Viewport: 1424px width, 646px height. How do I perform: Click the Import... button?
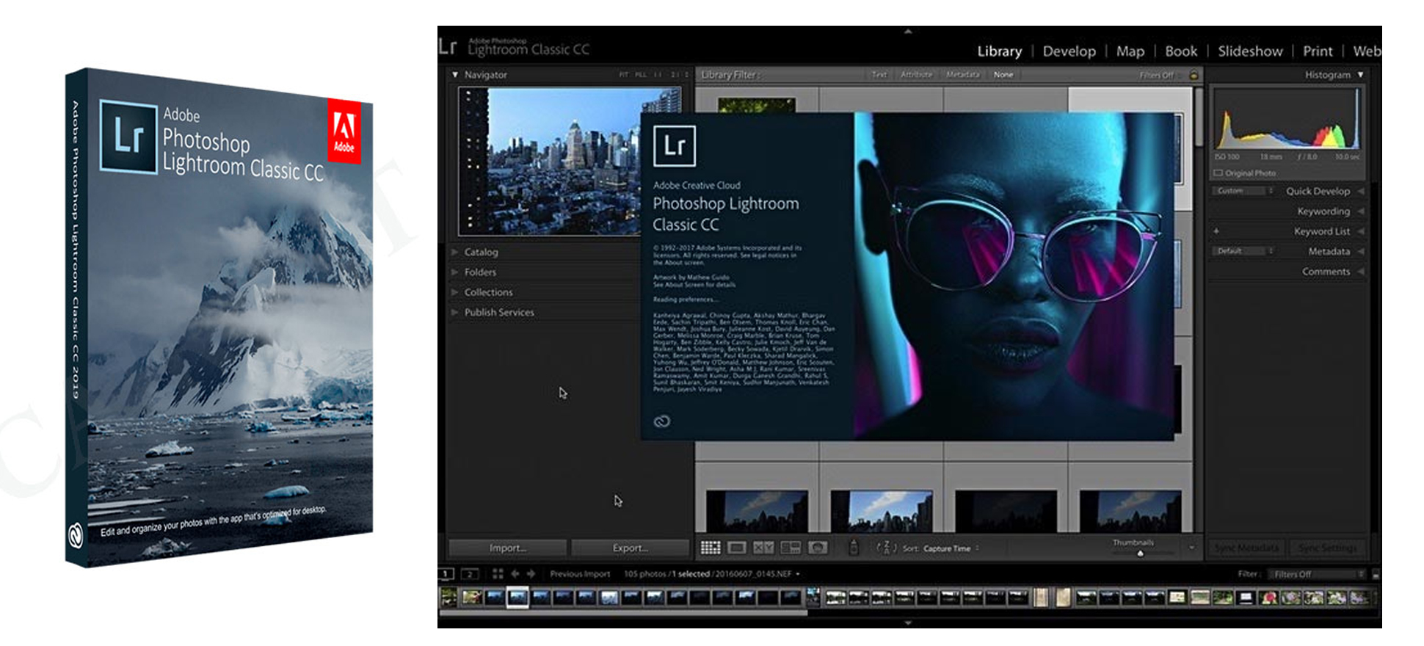507,548
